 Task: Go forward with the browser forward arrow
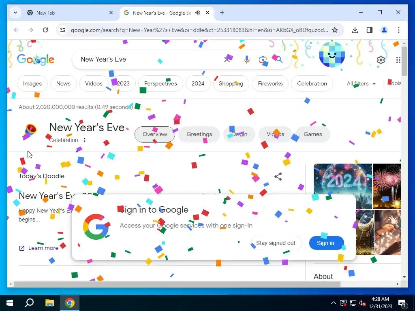point(31,30)
